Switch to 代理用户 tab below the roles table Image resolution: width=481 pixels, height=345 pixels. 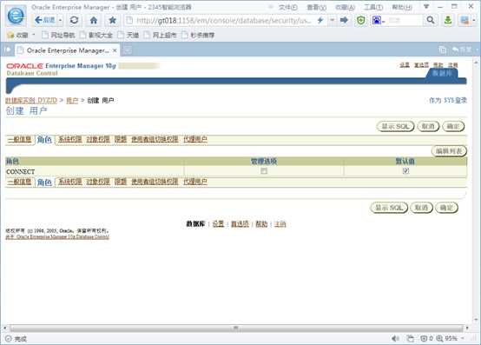pyautogui.click(x=195, y=182)
